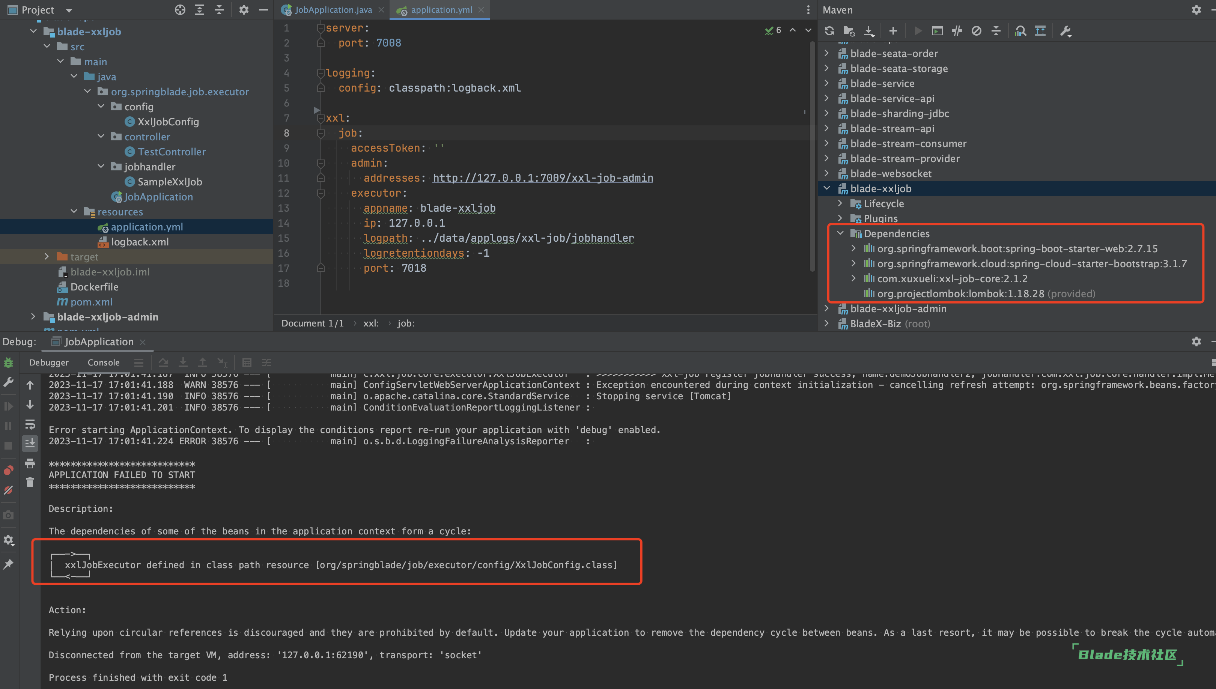Locate opened file in Project tree

click(180, 10)
